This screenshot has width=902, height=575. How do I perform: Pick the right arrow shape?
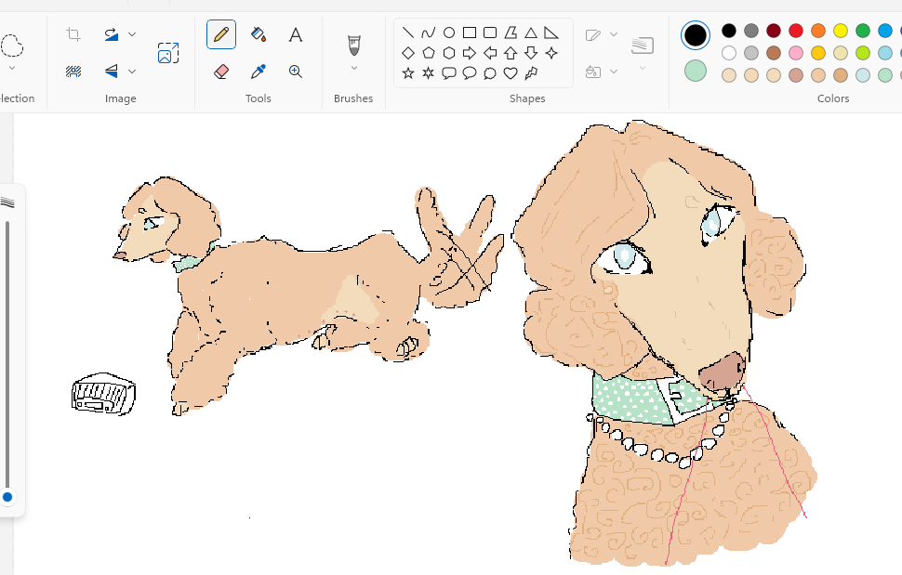tap(470, 53)
